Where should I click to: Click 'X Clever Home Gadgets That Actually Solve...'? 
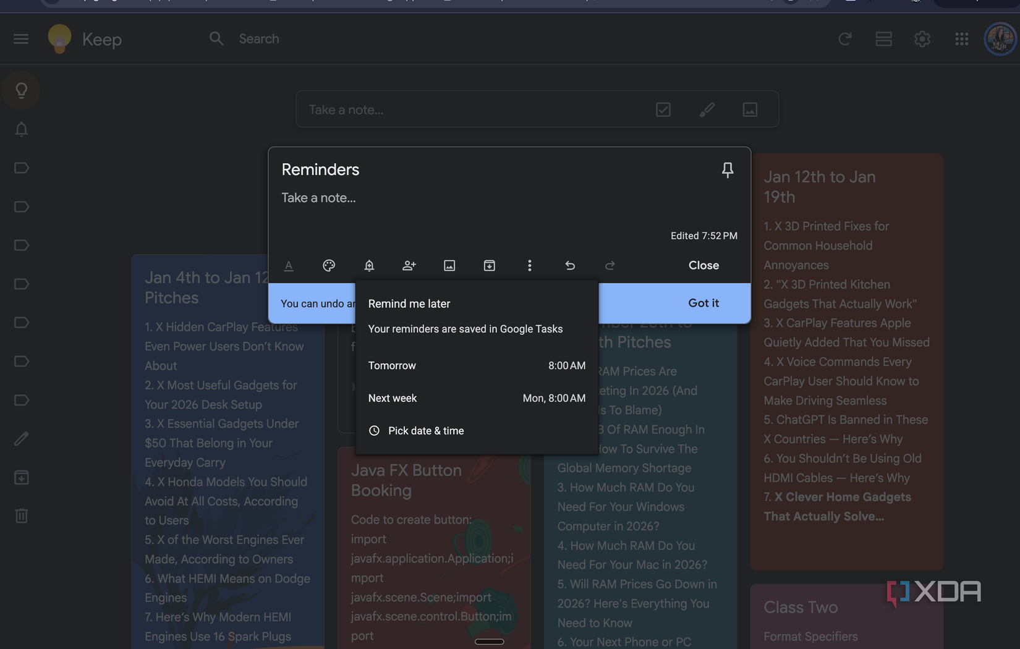pos(837,507)
